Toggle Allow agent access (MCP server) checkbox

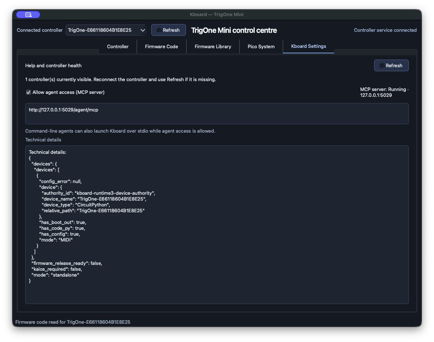[28, 92]
